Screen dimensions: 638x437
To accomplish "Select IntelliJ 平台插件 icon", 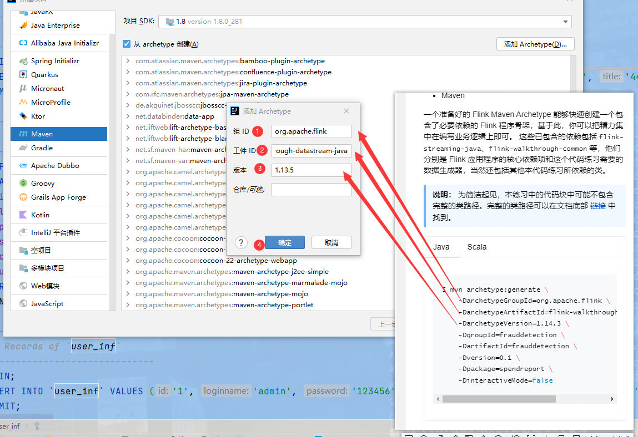I will click(23, 232).
